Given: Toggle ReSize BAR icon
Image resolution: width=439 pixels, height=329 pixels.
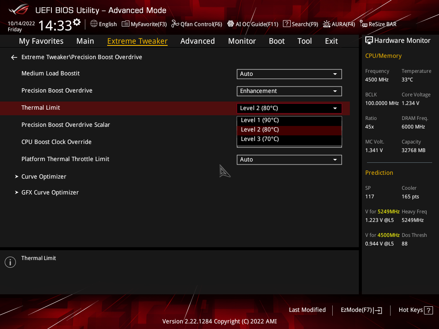Looking at the screenshot, I should pyautogui.click(x=364, y=24).
